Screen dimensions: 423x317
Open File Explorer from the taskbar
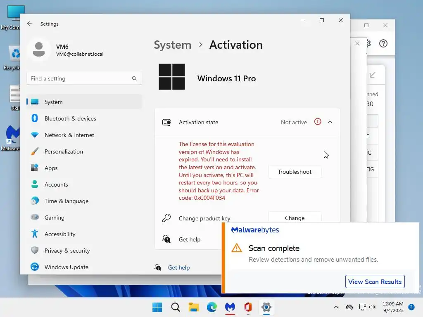(x=193, y=307)
